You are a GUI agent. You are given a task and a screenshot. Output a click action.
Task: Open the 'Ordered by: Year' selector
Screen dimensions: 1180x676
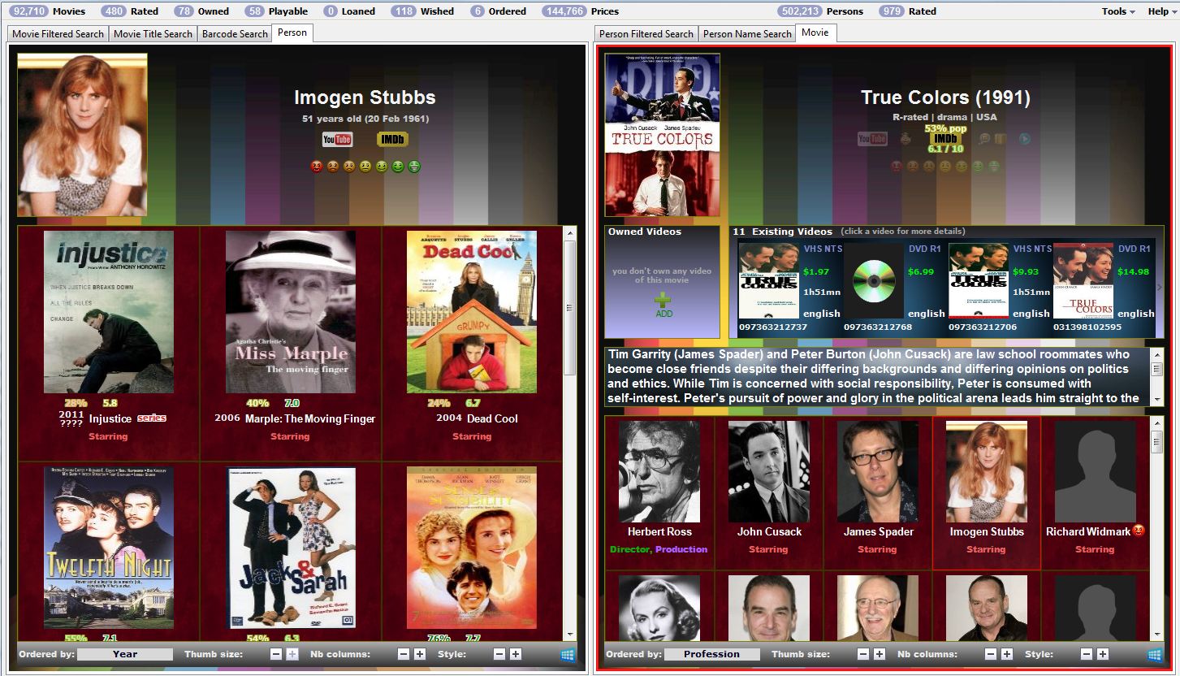125,654
